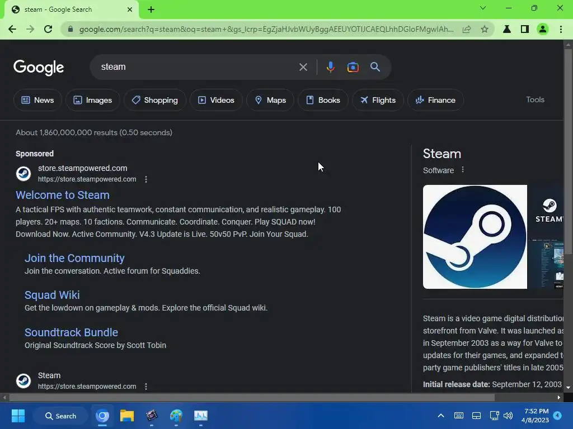
Task: Click the vertical page scrollbar
Action: pos(568,152)
